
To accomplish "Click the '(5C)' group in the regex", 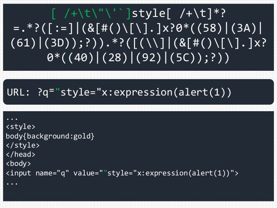I will tap(183, 58).
